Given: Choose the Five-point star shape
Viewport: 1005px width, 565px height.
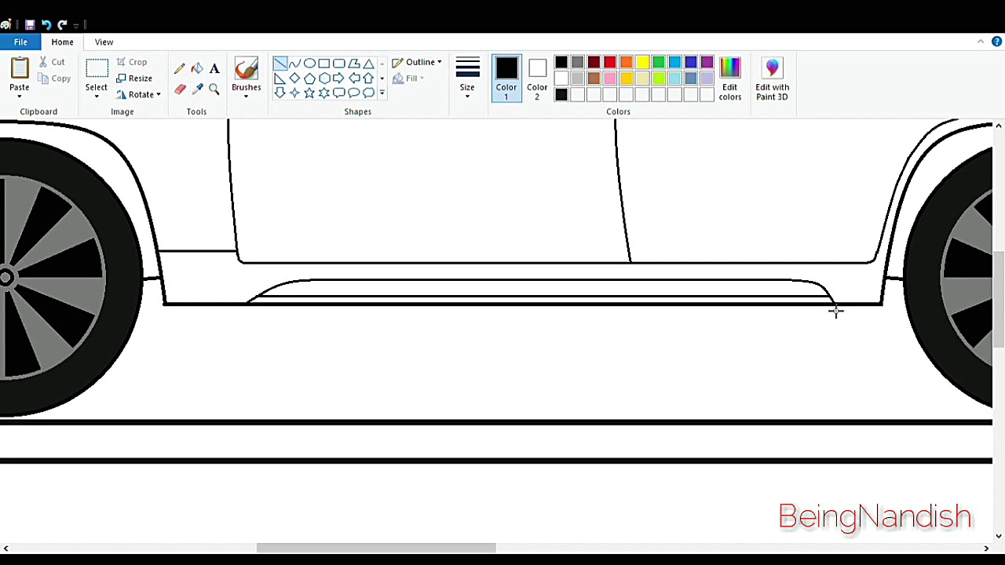Looking at the screenshot, I should click(x=309, y=93).
